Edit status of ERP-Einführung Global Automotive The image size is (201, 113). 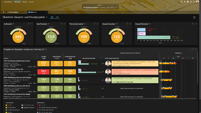(103, 63)
